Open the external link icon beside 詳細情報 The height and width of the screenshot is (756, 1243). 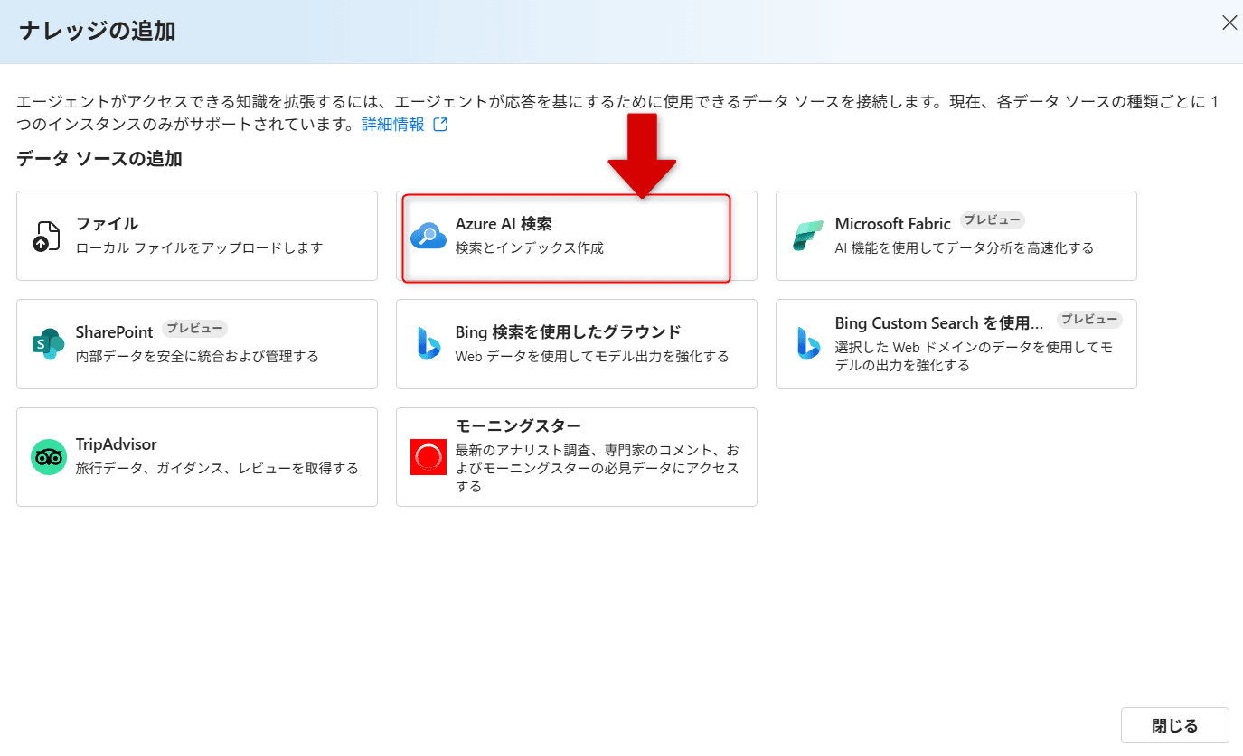point(440,122)
